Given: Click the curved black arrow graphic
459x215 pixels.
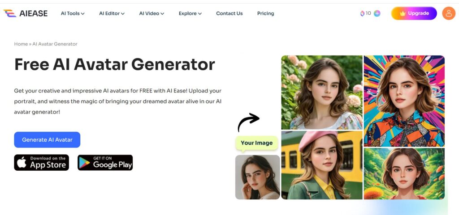Looking at the screenshot, I should click(248, 122).
